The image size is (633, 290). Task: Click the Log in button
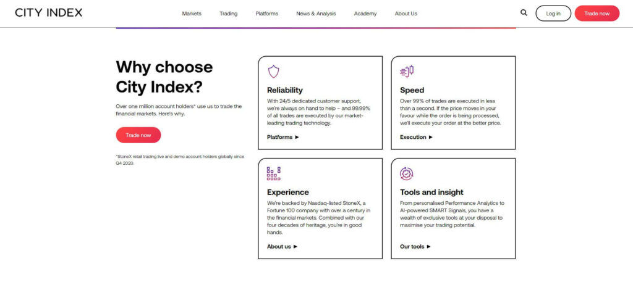coord(553,14)
